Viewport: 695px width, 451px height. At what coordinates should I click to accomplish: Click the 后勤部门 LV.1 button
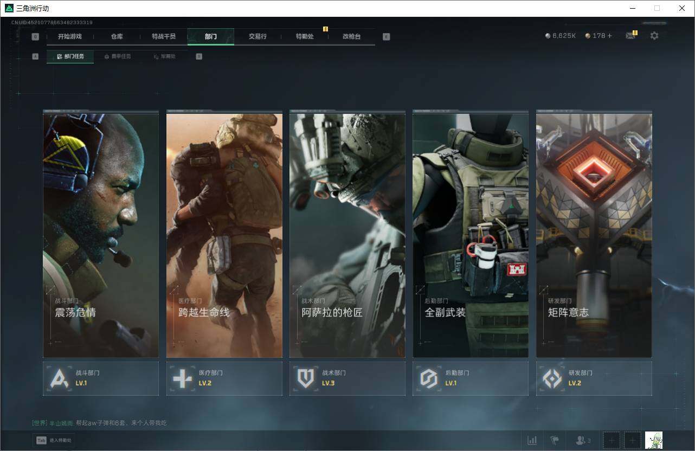click(470, 378)
